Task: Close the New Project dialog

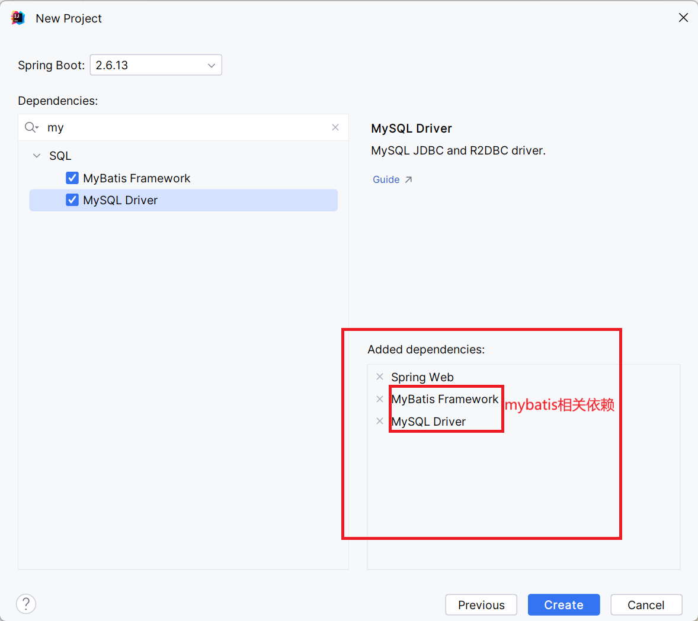Action: 683,18
